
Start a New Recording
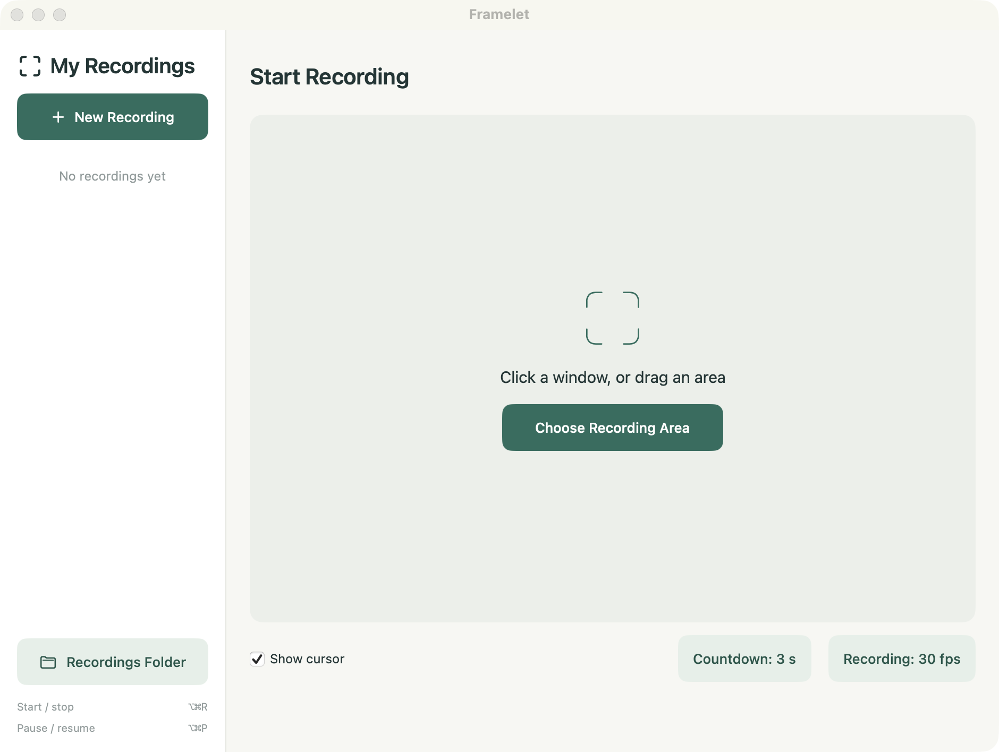tap(113, 117)
